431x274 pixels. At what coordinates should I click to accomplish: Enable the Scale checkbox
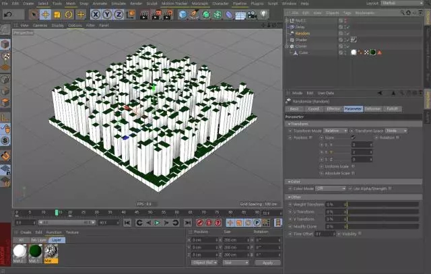click(352, 137)
